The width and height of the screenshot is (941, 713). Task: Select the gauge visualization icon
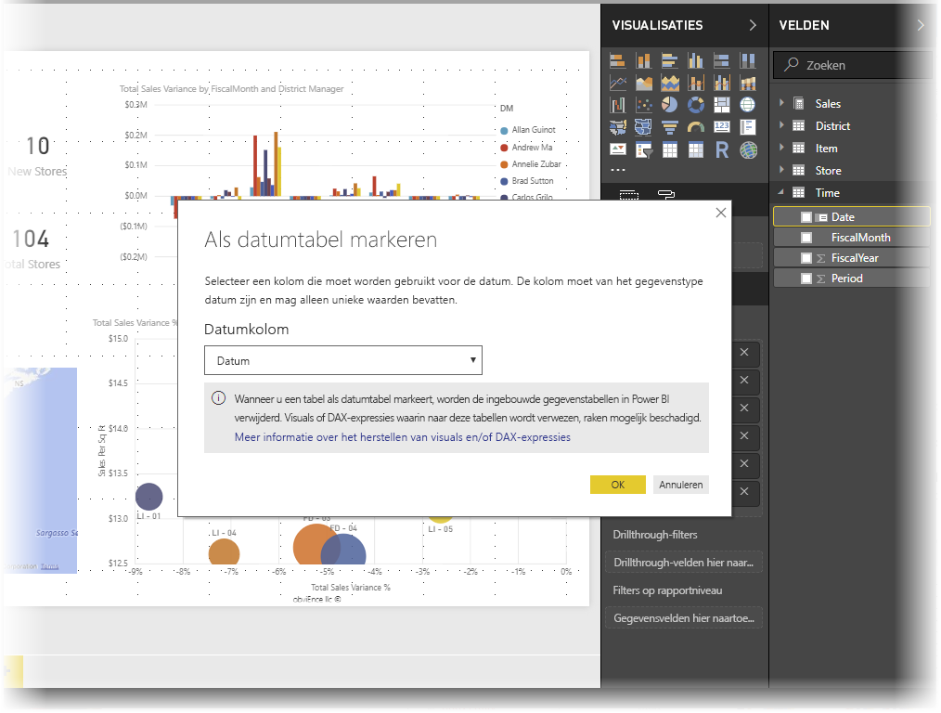[696, 127]
